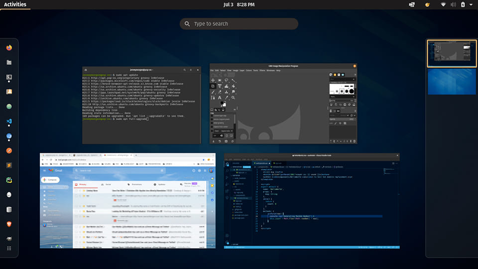478x269 pixels.
Task: Select the Text tool in GIMP
Action: tap(220, 98)
